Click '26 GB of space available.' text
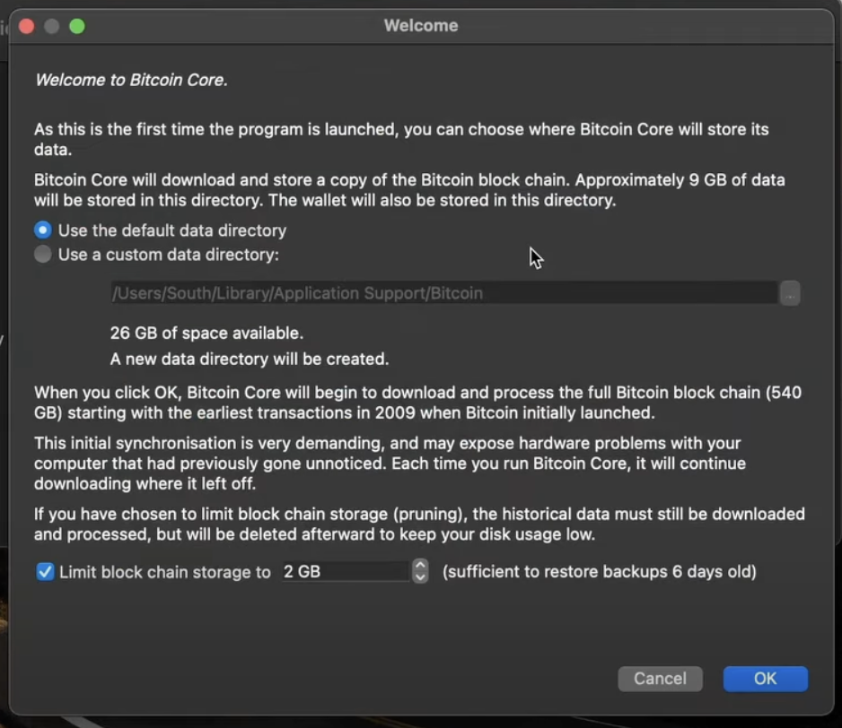Image resolution: width=842 pixels, height=728 pixels. [206, 334]
